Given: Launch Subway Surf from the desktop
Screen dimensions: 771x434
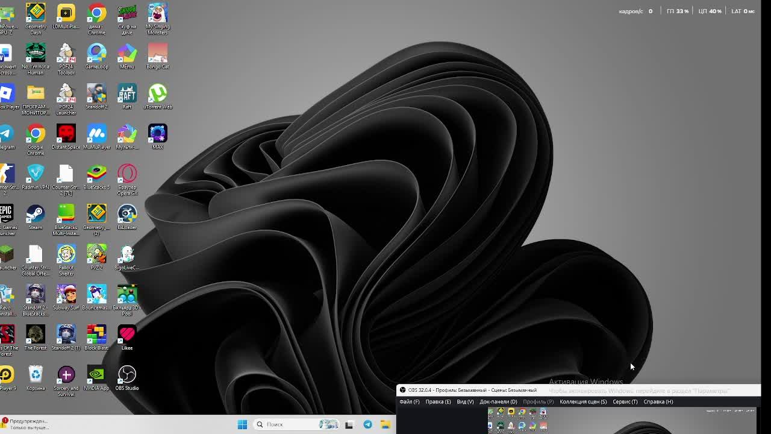Looking at the screenshot, I should tap(66, 298).
